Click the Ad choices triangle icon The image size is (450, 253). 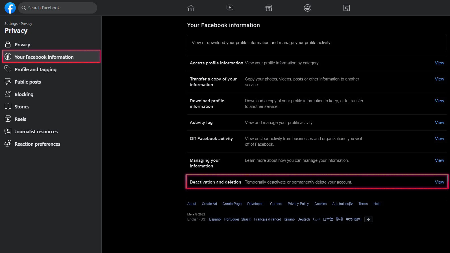point(351,204)
